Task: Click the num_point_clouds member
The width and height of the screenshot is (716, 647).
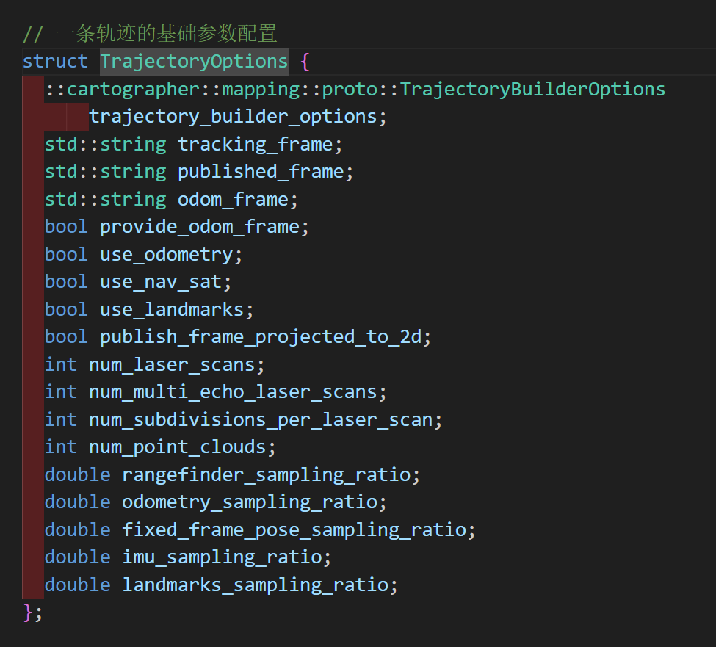Action: tap(178, 447)
